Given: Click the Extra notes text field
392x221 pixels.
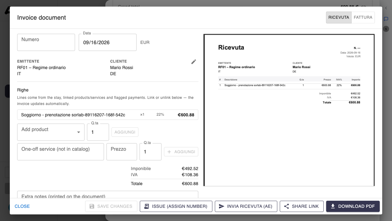Looking at the screenshot, I should (x=108, y=195).
